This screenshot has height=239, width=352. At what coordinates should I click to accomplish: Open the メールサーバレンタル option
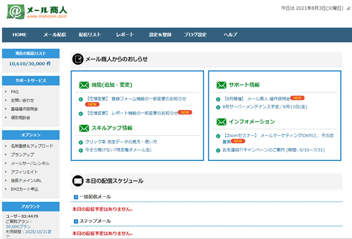point(30,163)
